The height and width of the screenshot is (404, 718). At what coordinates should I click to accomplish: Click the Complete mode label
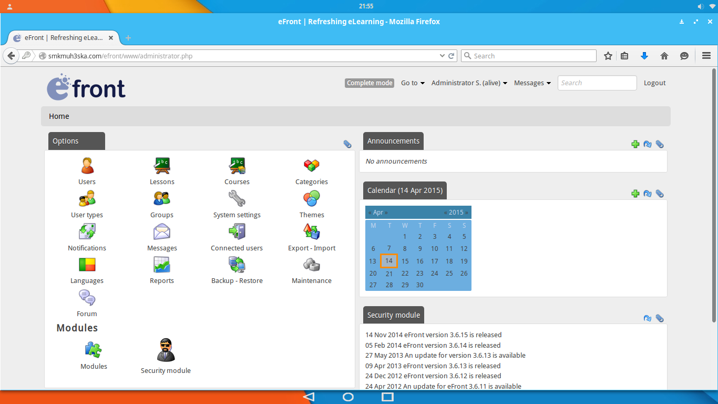[x=369, y=83]
